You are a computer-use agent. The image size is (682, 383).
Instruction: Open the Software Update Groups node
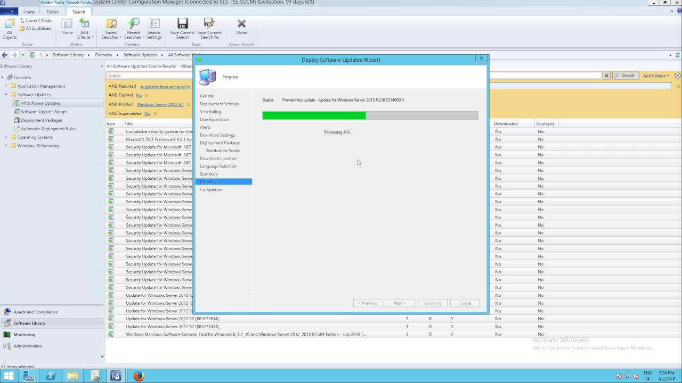[x=44, y=112]
